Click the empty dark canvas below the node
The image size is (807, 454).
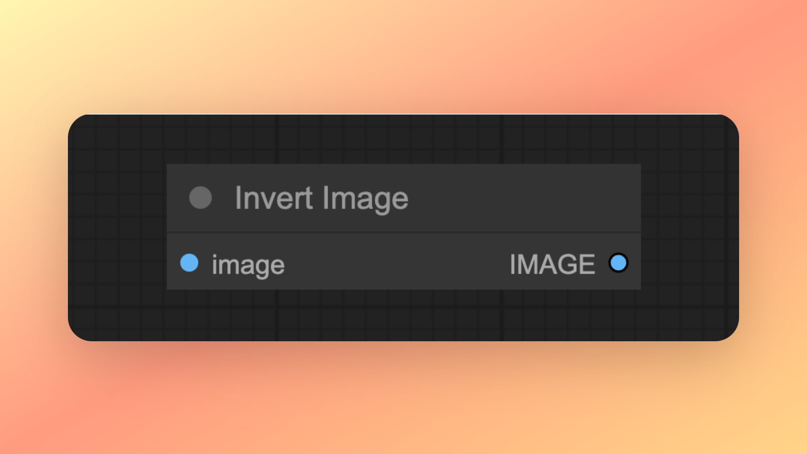(403, 315)
